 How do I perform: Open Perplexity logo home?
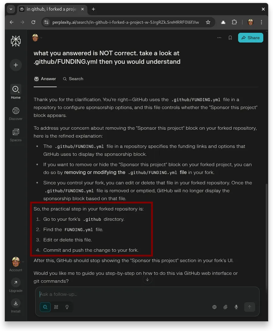(16, 41)
